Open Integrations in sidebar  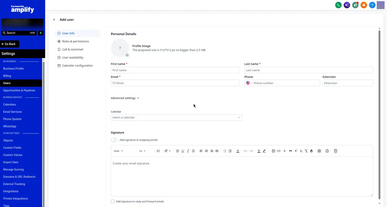click(11, 191)
